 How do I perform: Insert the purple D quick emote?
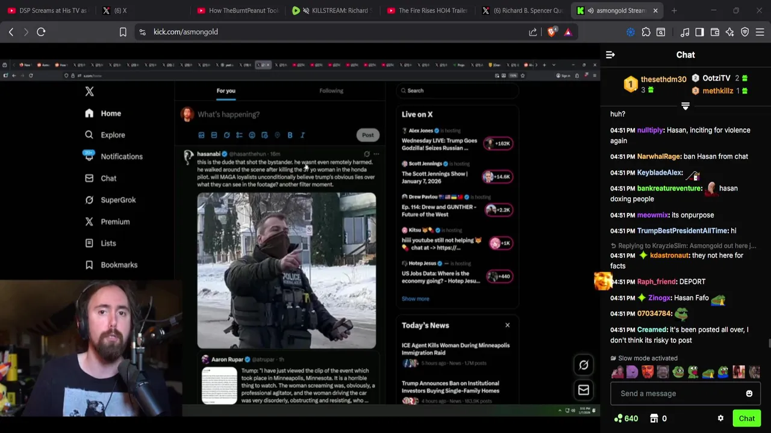pyautogui.click(x=632, y=372)
